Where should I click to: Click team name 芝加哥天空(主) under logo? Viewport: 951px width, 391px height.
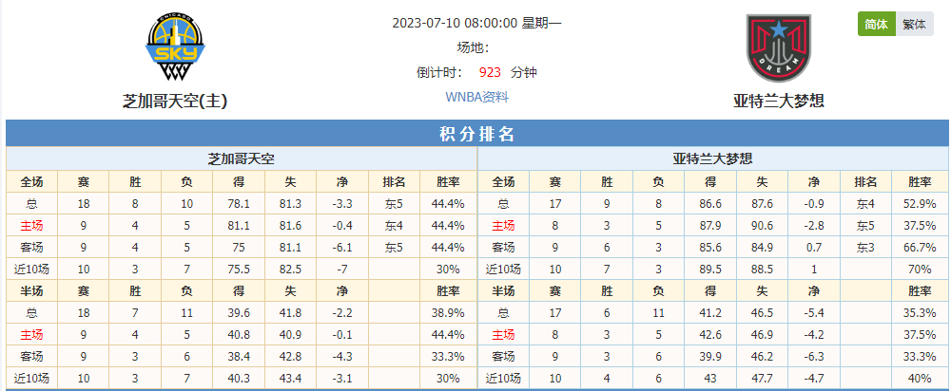click(175, 102)
